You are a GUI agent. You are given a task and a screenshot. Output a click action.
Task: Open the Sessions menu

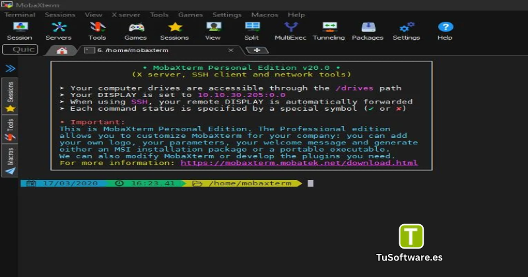pyautogui.click(x=60, y=15)
